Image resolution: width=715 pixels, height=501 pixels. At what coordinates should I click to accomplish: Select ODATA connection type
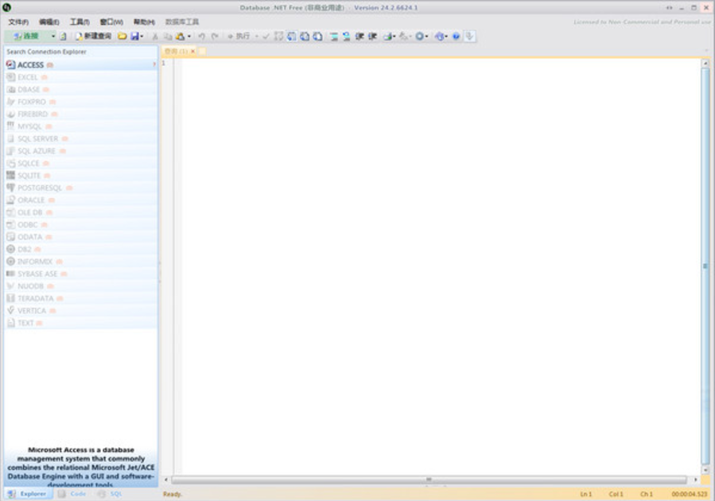80,237
